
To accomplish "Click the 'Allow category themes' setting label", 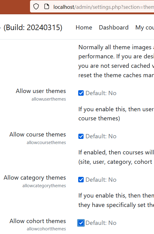I will (35, 178).
